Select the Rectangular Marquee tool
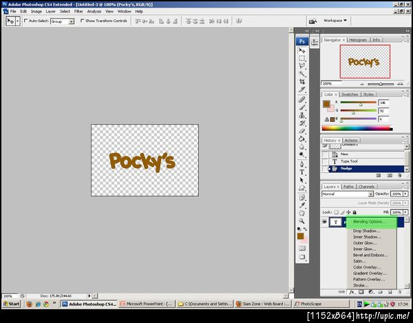This screenshot has height=323, width=413. point(302,58)
